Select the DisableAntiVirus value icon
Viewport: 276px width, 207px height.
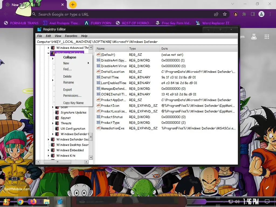pos(98,66)
